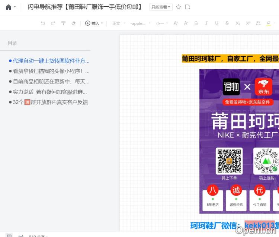Click the home icon
This screenshot has width=279, height=237.
(x=9, y=7)
